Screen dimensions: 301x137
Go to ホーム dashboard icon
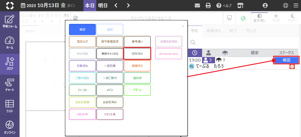[10, 43]
